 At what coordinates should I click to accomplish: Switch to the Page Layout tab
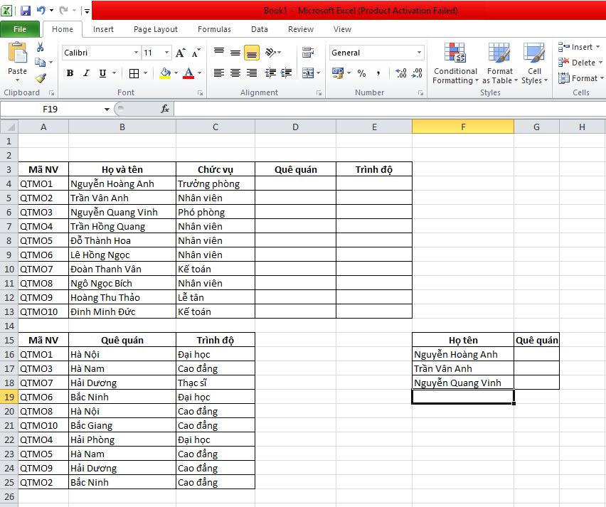click(x=155, y=29)
